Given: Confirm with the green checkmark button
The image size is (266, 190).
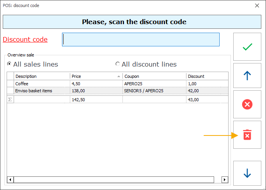Looking at the screenshot, I should pyautogui.click(x=247, y=47).
